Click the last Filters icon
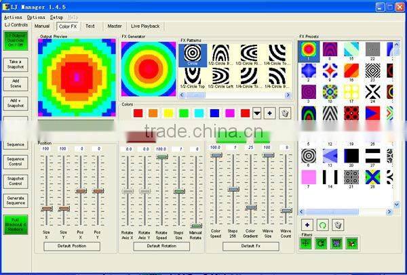Viewport: 407px width, 275px height. pos(352,242)
